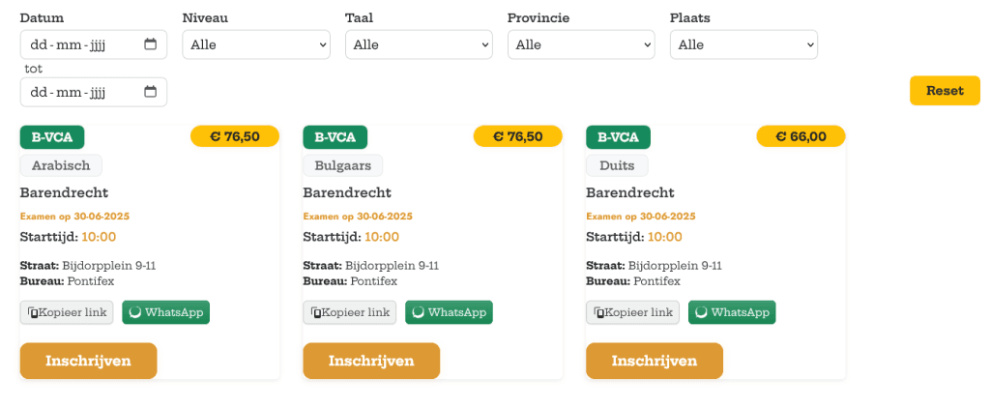
Task: Open the calendar picker for start date
Action: 150,44
